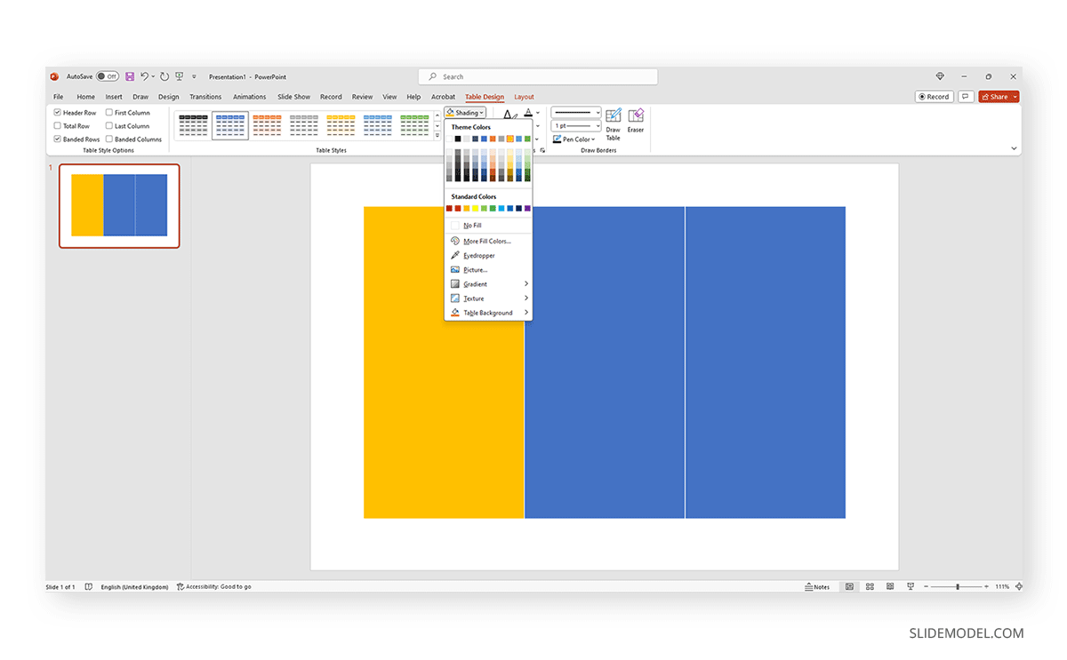
Task: Apply the orange table style
Action: click(267, 125)
